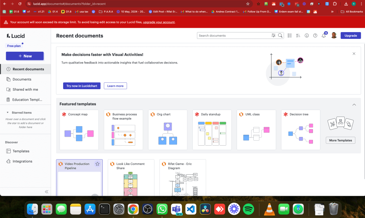
Task: Click the Upgrade button
Action: [351, 35]
